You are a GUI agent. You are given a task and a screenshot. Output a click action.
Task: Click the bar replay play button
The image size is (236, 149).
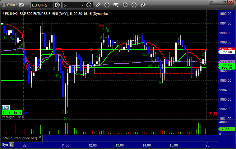pyautogui.click(x=125, y=5)
